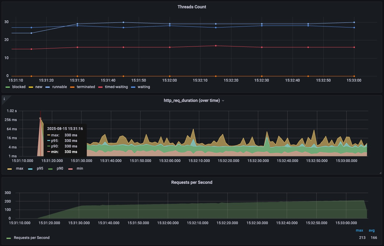Click the pink min legend color swatch
This screenshot has width=384, height=246.
click(x=70, y=169)
